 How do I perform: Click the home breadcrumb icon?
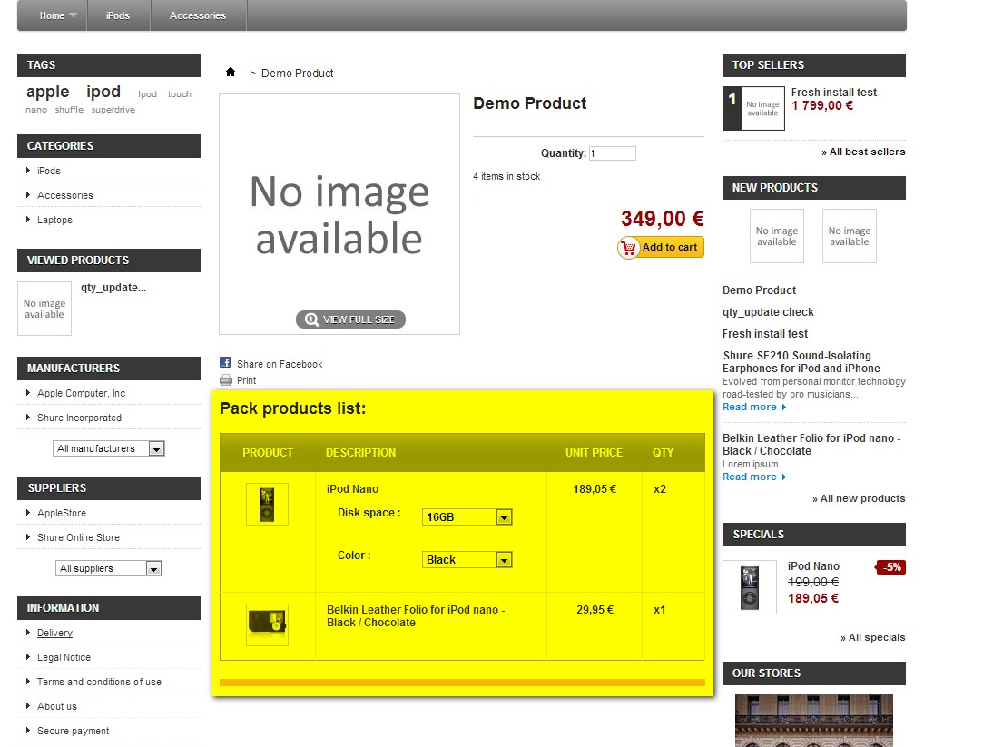tap(230, 72)
